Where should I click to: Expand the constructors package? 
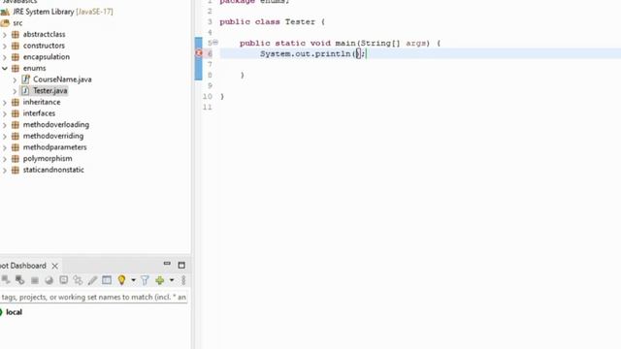(x=5, y=46)
